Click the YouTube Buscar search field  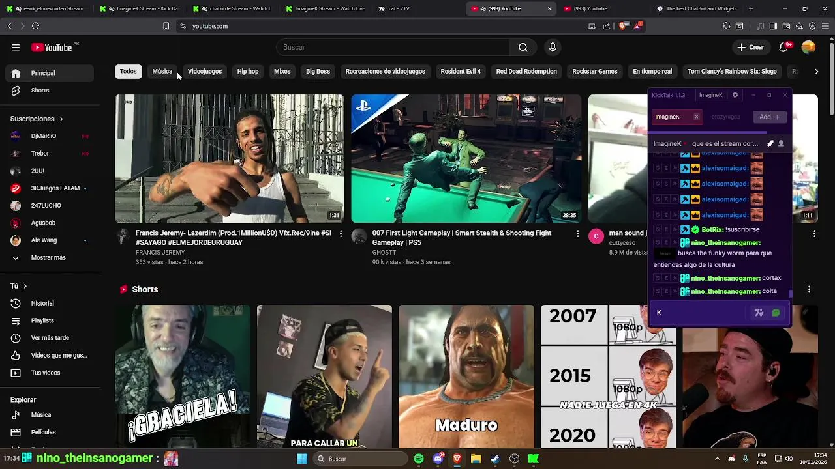393,47
